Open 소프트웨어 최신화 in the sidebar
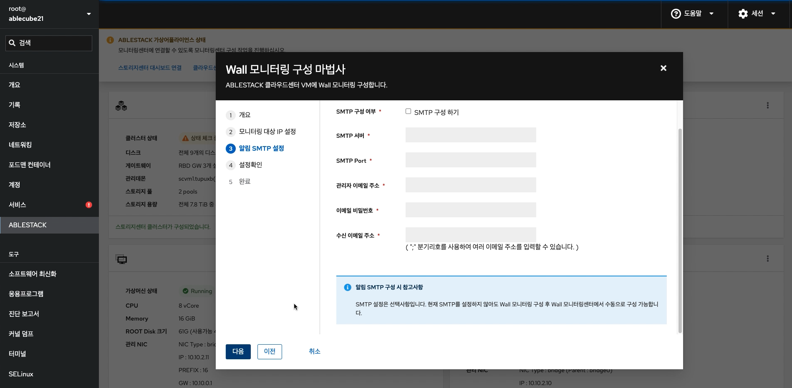Image resolution: width=792 pixels, height=388 pixels. [49, 274]
